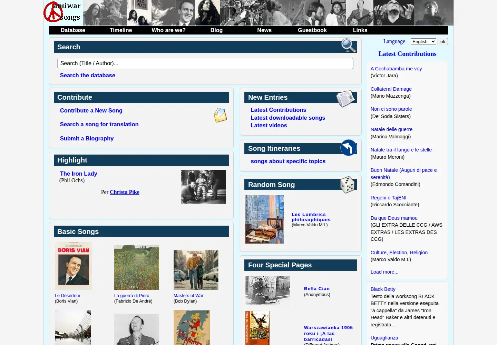Click the envelope icon in Contribute

pyautogui.click(x=220, y=115)
